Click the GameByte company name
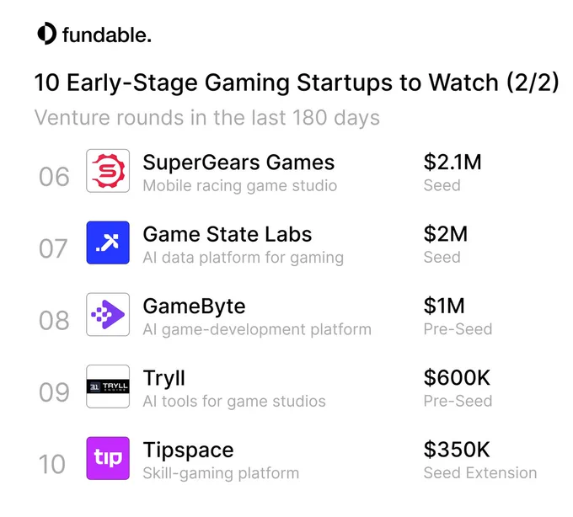Screen dimensions: 573x517 pos(194,306)
